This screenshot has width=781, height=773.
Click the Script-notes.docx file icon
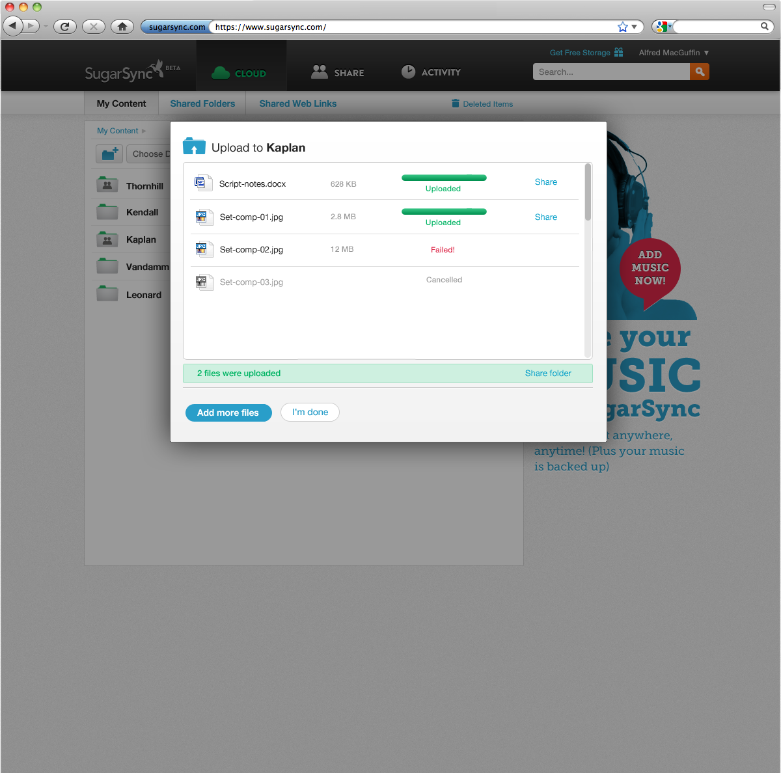203,183
